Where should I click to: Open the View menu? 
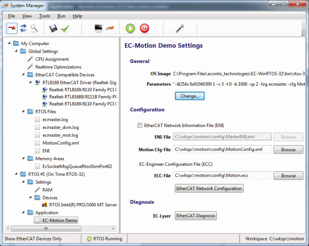[x=27, y=16]
